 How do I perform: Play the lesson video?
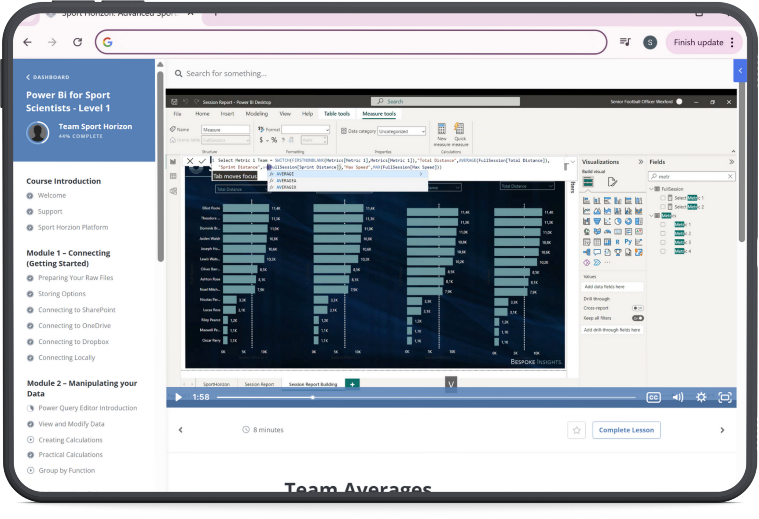pos(178,397)
